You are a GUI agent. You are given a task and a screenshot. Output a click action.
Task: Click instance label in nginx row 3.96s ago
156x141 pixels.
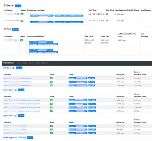coord(78,130)
